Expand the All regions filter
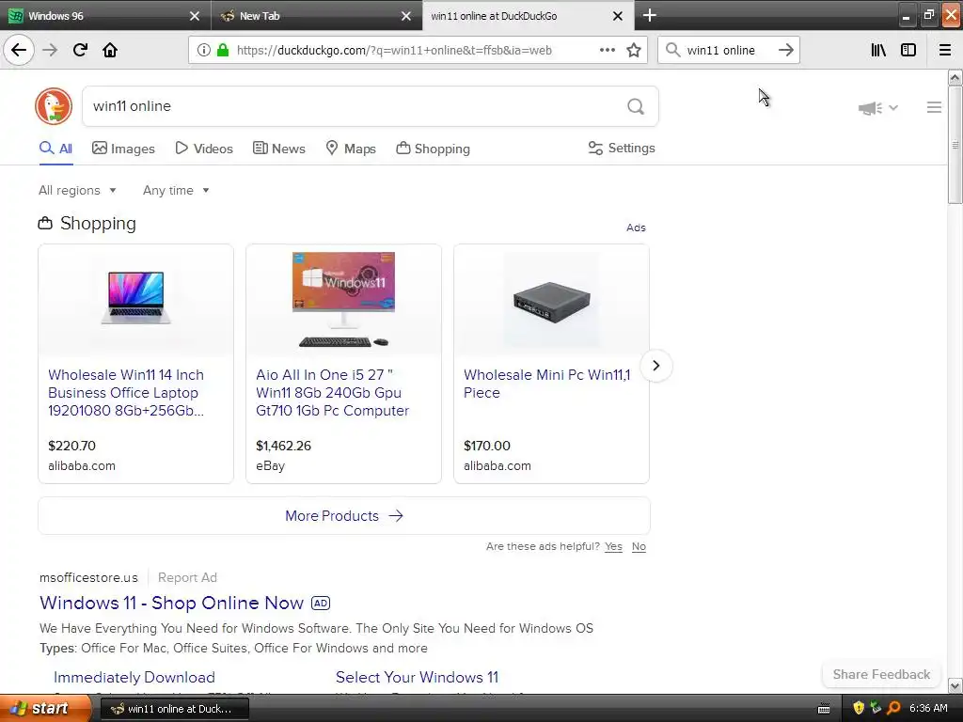Screen dimensions: 963x722 coord(77,190)
